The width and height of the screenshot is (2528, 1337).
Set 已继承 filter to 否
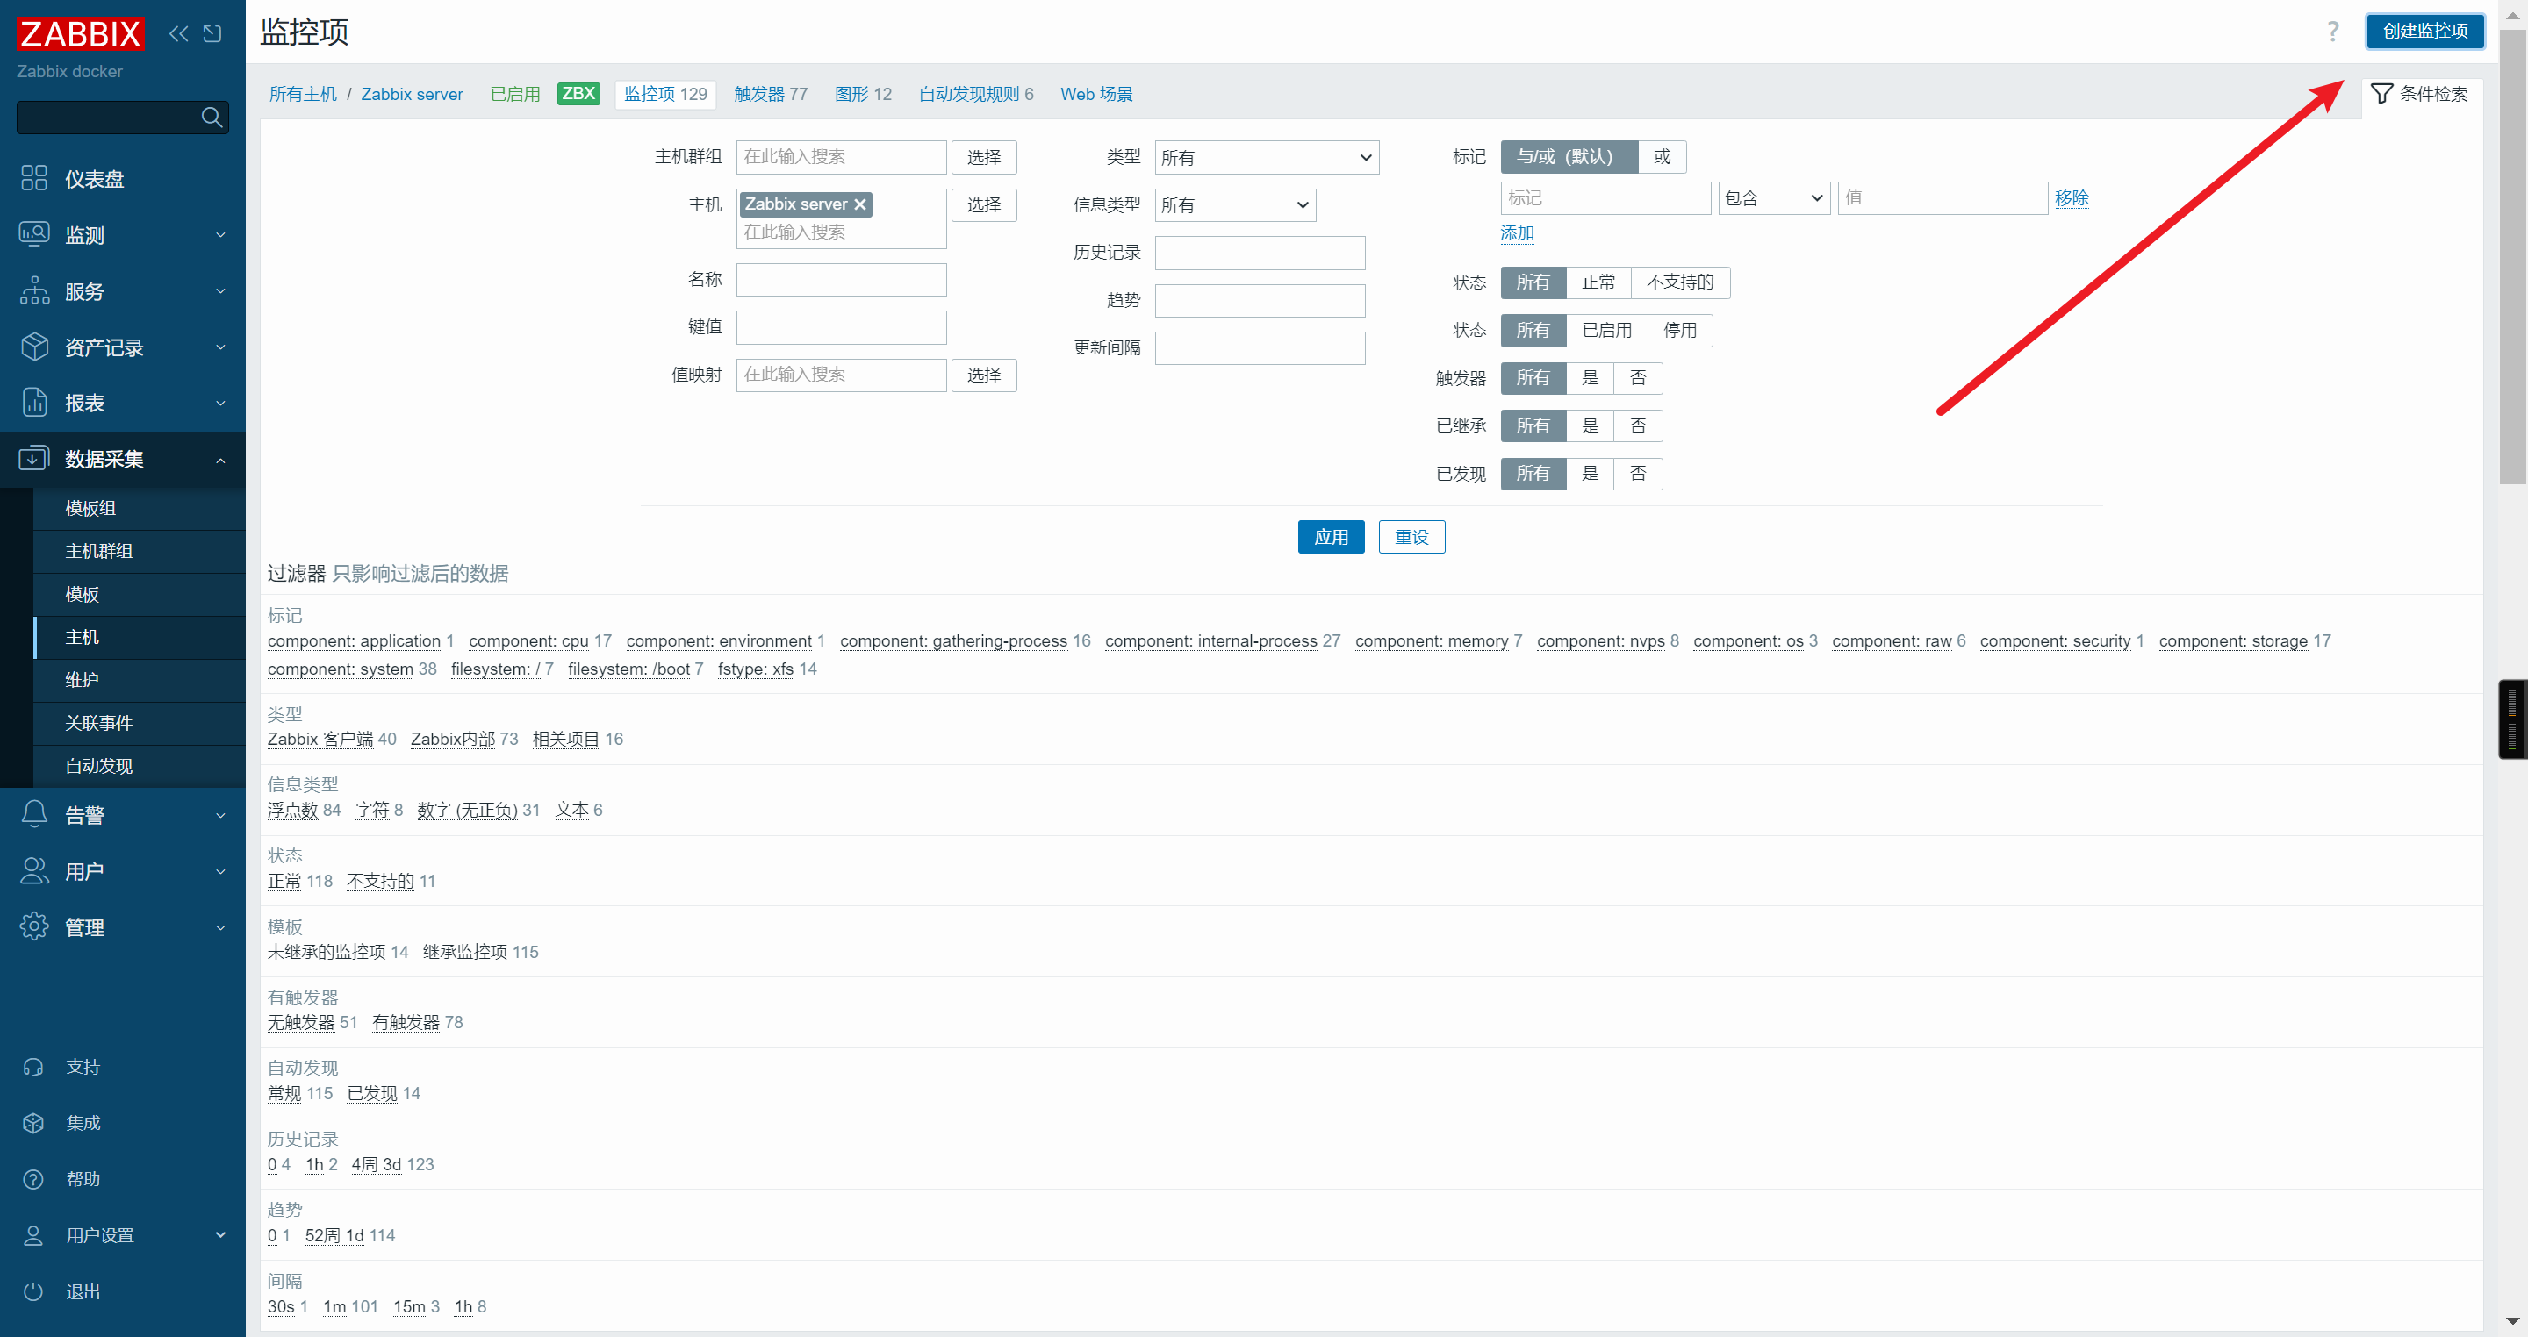[1637, 425]
